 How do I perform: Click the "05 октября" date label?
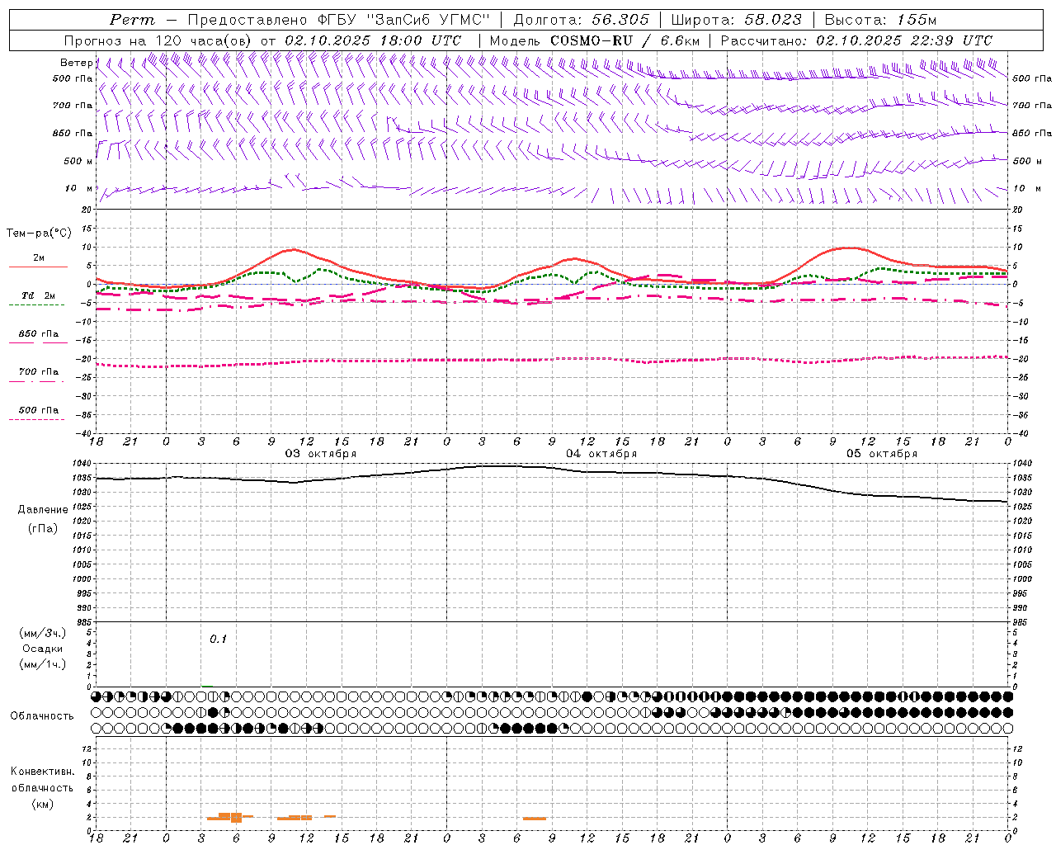[882, 453]
